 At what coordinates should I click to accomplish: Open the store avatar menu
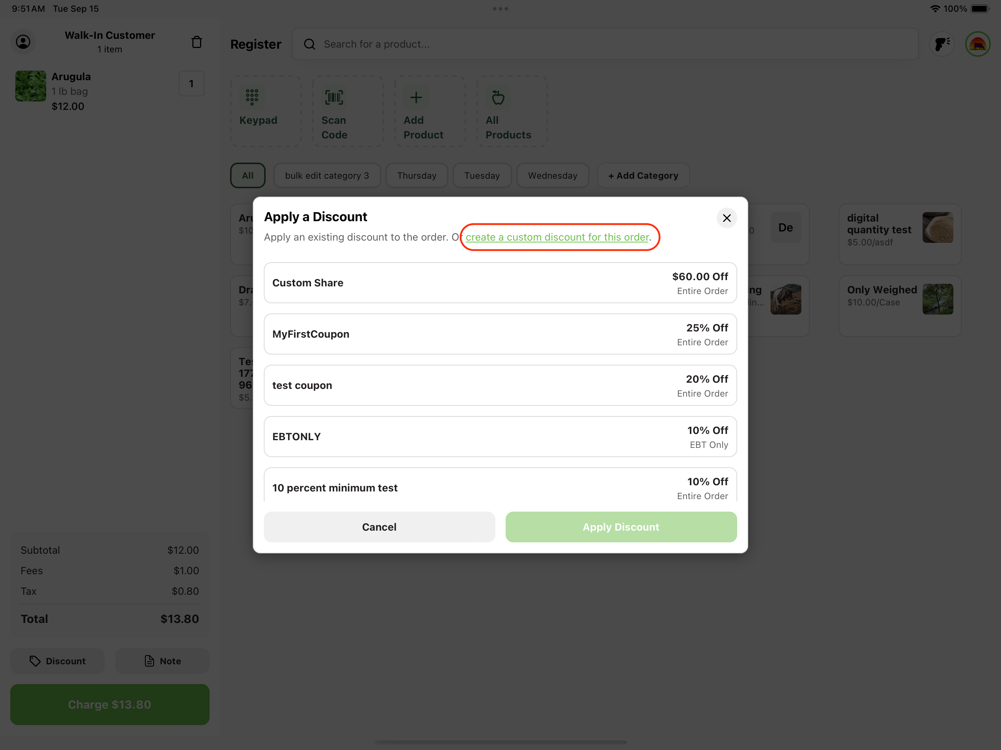click(x=978, y=44)
